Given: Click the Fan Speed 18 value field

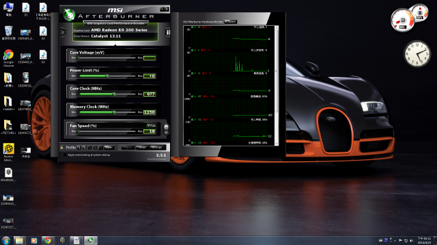Looking at the screenshot, I should [x=150, y=131].
